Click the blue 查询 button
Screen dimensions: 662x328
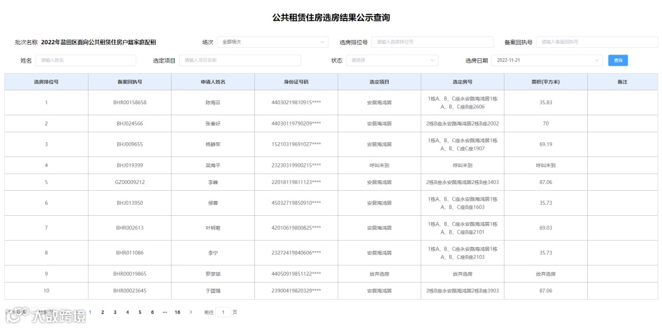tap(618, 60)
